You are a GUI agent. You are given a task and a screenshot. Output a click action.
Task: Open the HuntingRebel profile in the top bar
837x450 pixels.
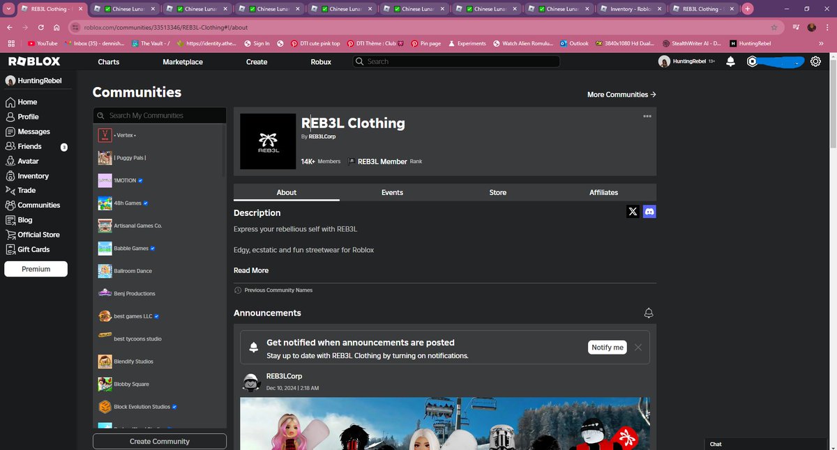point(687,61)
